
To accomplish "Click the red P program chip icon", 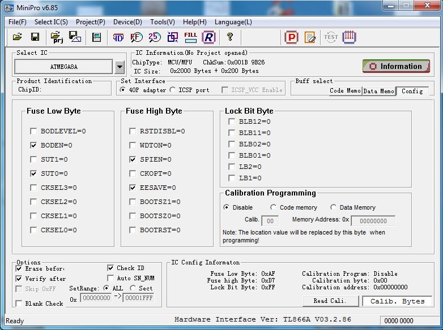I will pyautogui.click(x=292, y=37).
